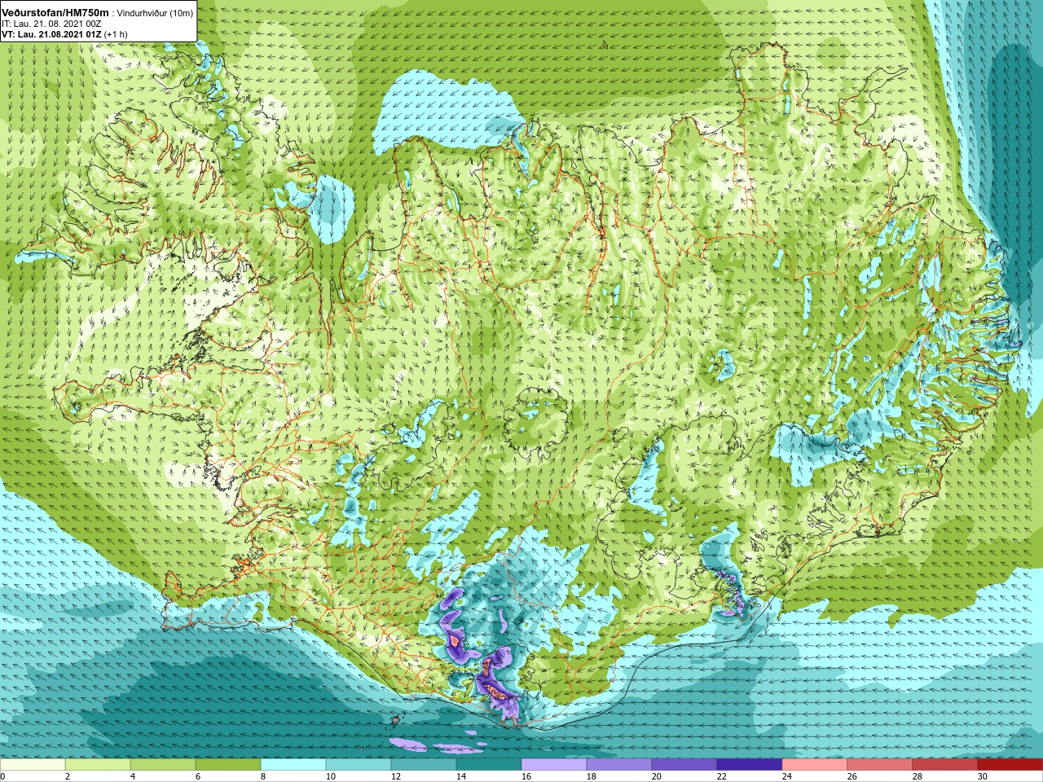Select the yellow-green 4–6 legend swatch

click(163, 765)
